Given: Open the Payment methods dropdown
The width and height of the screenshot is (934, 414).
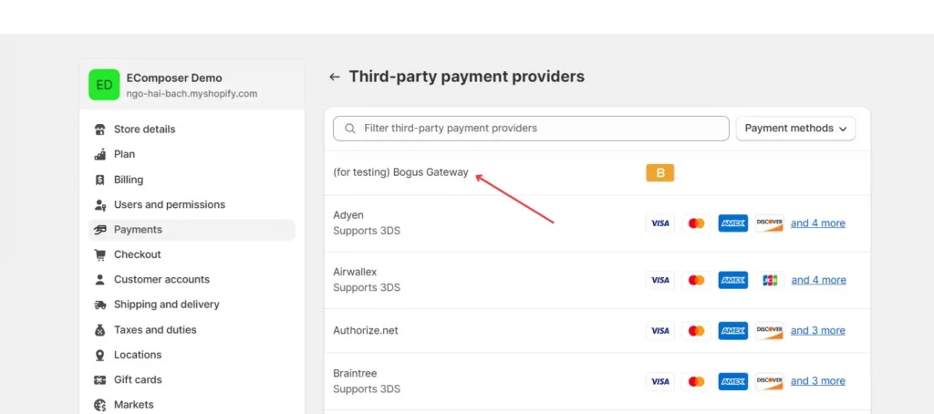Looking at the screenshot, I should coord(795,129).
